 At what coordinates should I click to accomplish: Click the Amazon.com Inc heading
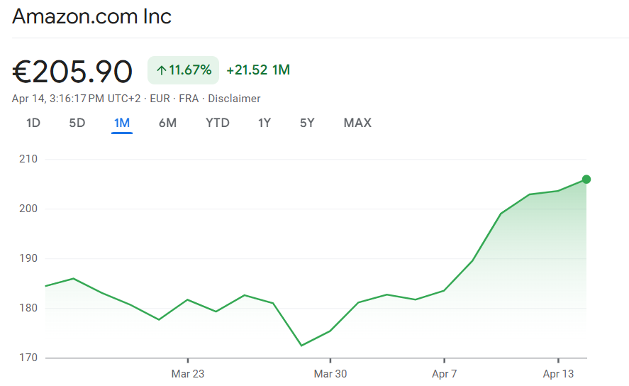coord(92,16)
